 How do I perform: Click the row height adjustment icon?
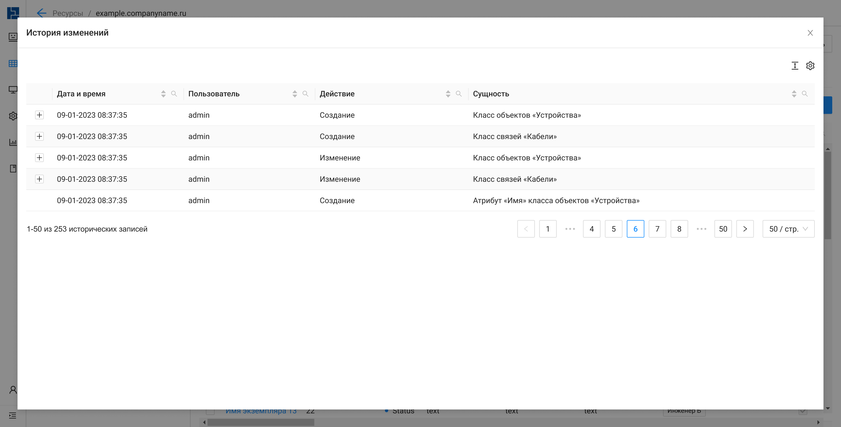click(x=795, y=66)
